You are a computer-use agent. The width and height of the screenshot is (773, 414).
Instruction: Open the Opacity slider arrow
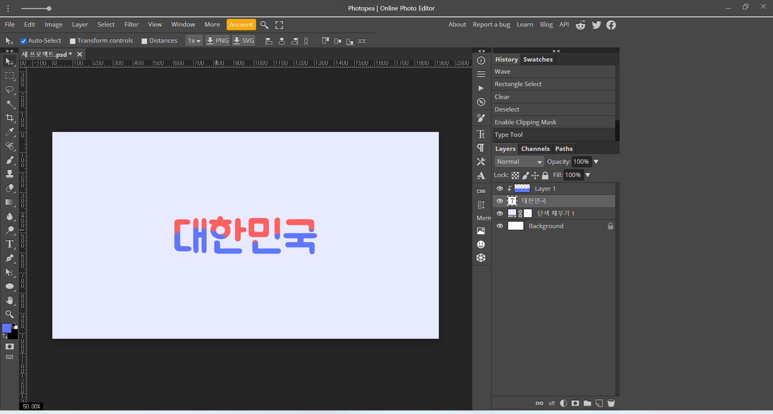click(596, 162)
